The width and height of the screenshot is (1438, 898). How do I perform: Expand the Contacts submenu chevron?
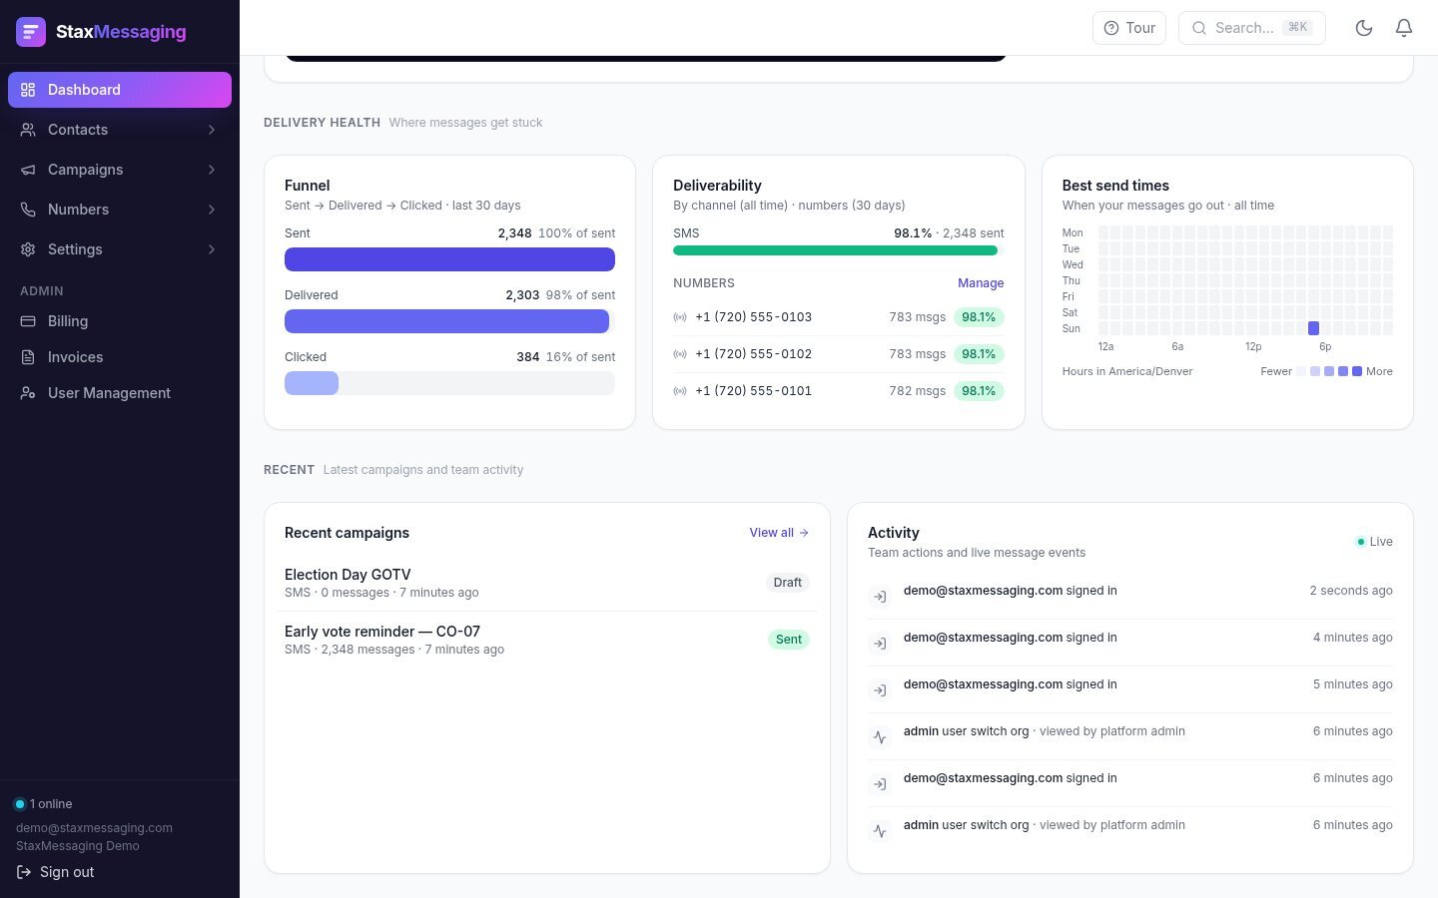212,130
